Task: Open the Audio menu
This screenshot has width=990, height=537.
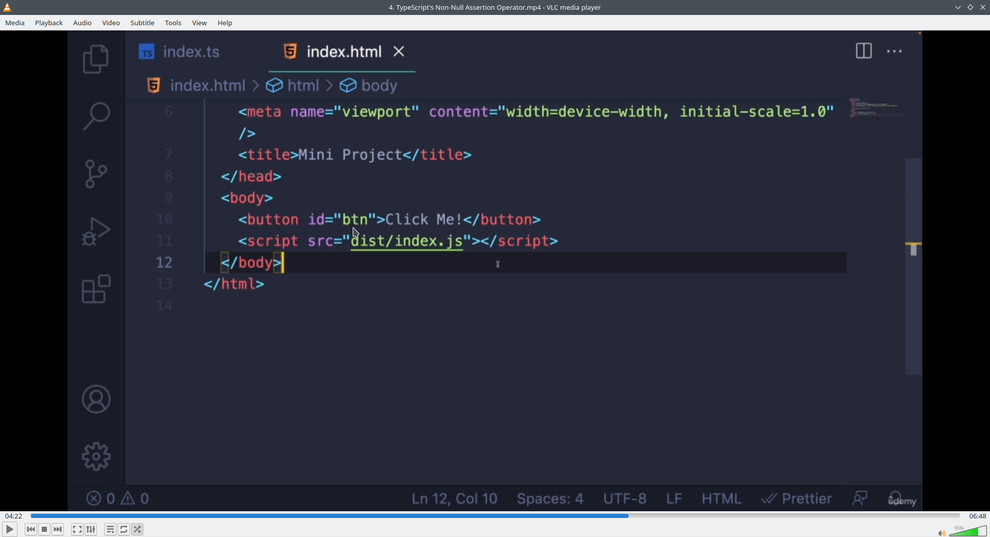Action: (x=82, y=23)
